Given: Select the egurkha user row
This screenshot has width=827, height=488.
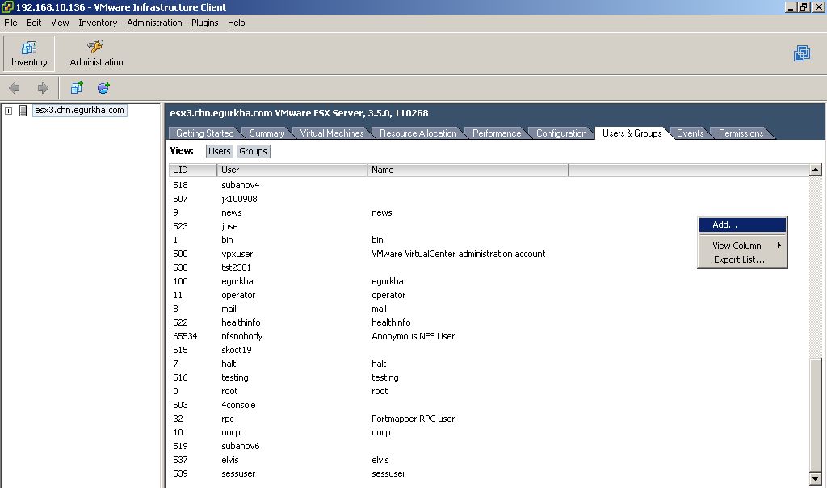Looking at the screenshot, I should pyautogui.click(x=489, y=281).
